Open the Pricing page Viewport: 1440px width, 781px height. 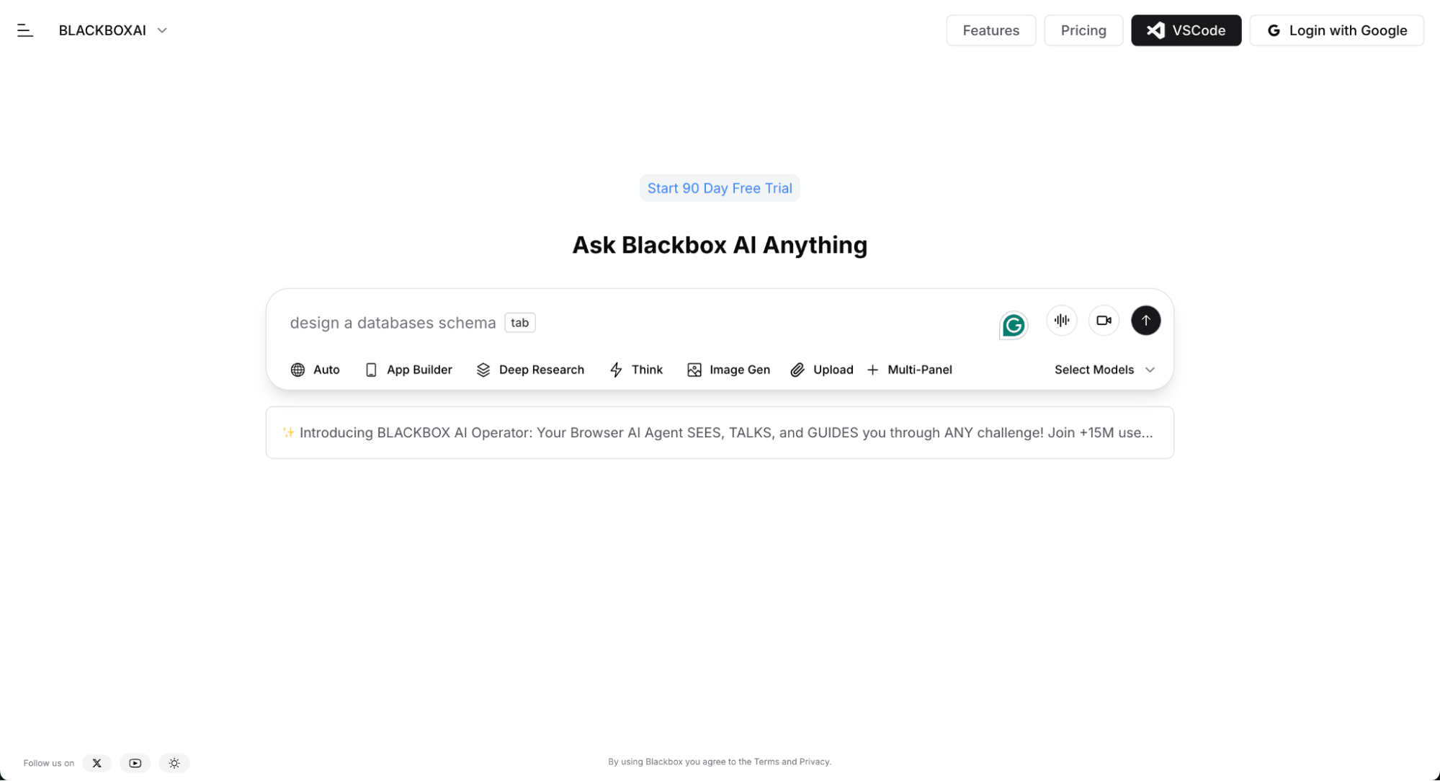tap(1083, 30)
